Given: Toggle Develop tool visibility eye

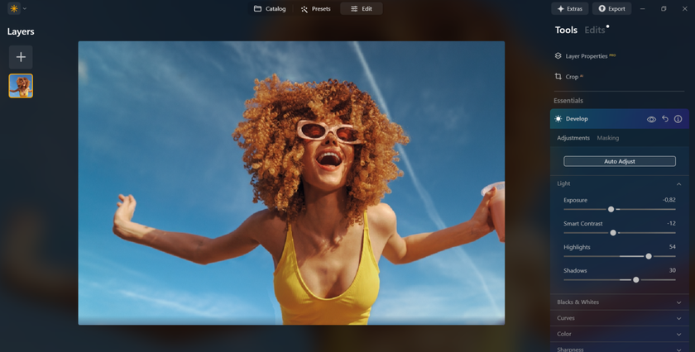Looking at the screenshot, I should pos(651,119).
